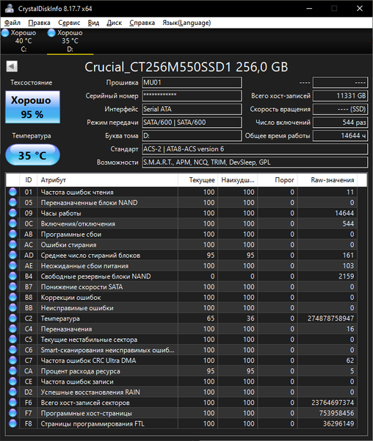Click status orb for attribute F8 row
Image resolution: width=373 pixels, height=441 pixels.
point(12,423)
